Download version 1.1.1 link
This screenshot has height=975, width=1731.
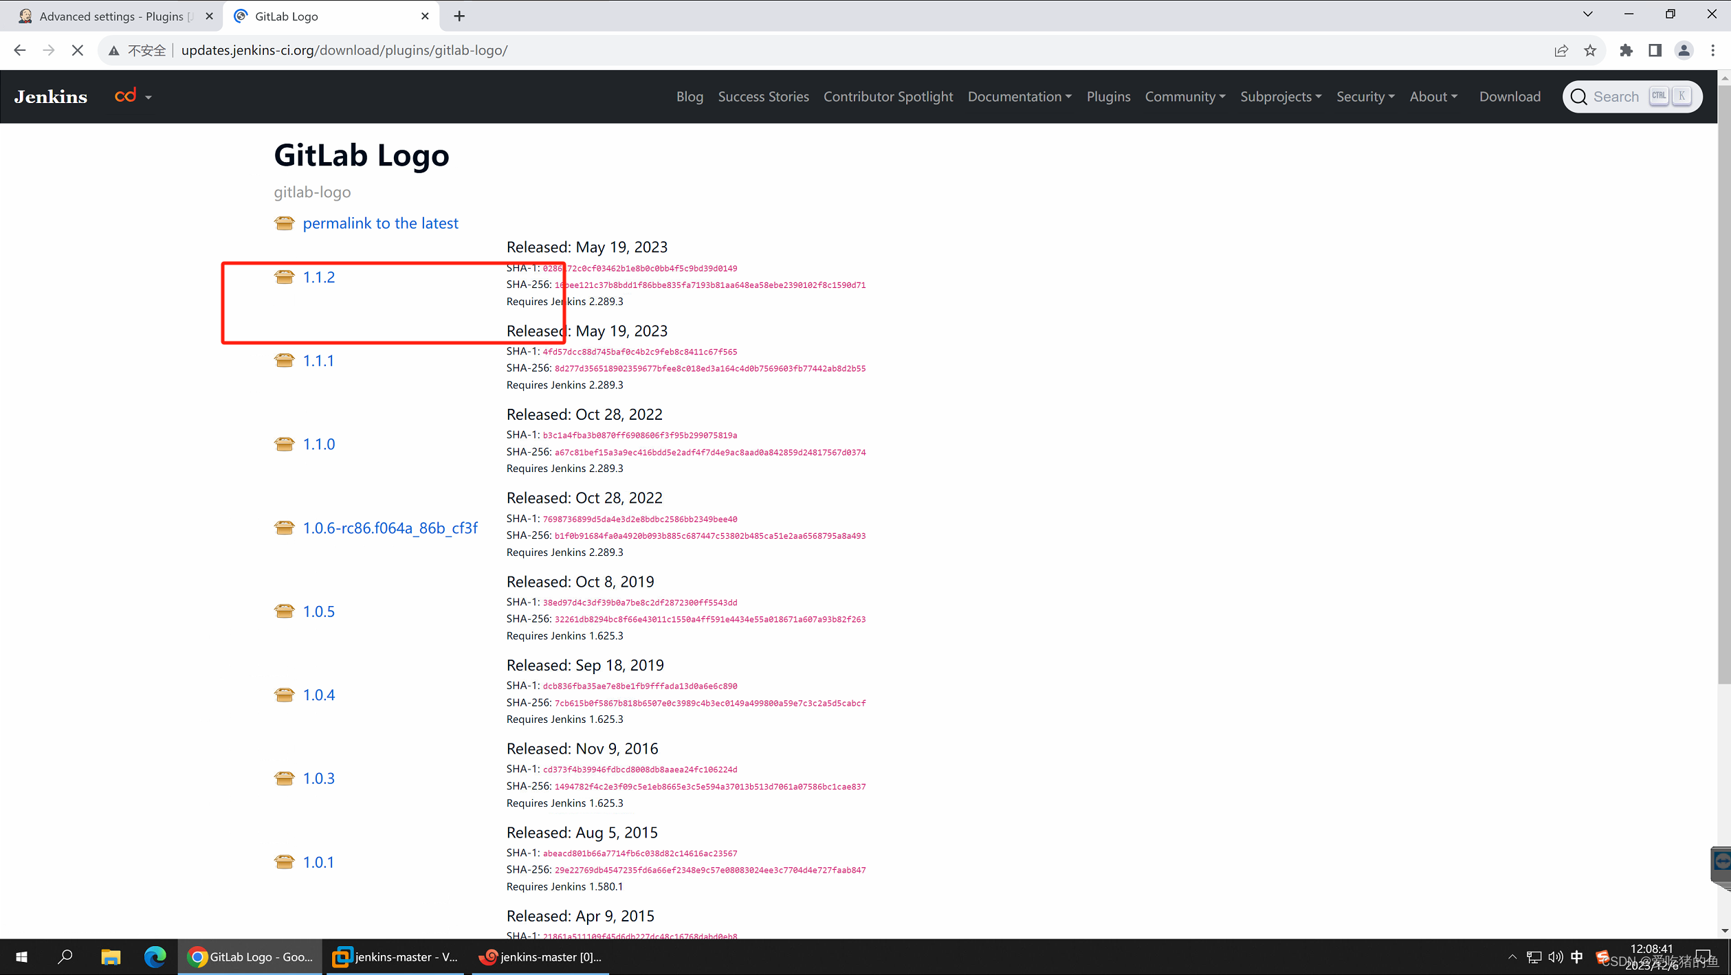(x=318, y=361)
